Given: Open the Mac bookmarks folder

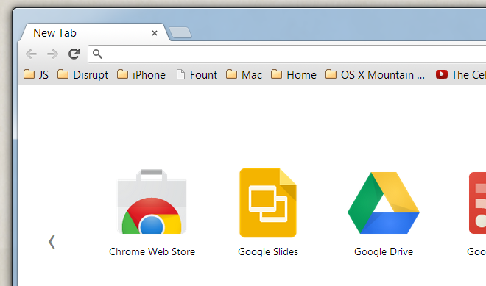Looking at the screenshot, I should click(x=244, y=74).
